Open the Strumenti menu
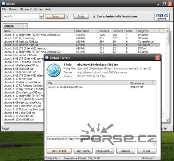 tap(26, 9)
